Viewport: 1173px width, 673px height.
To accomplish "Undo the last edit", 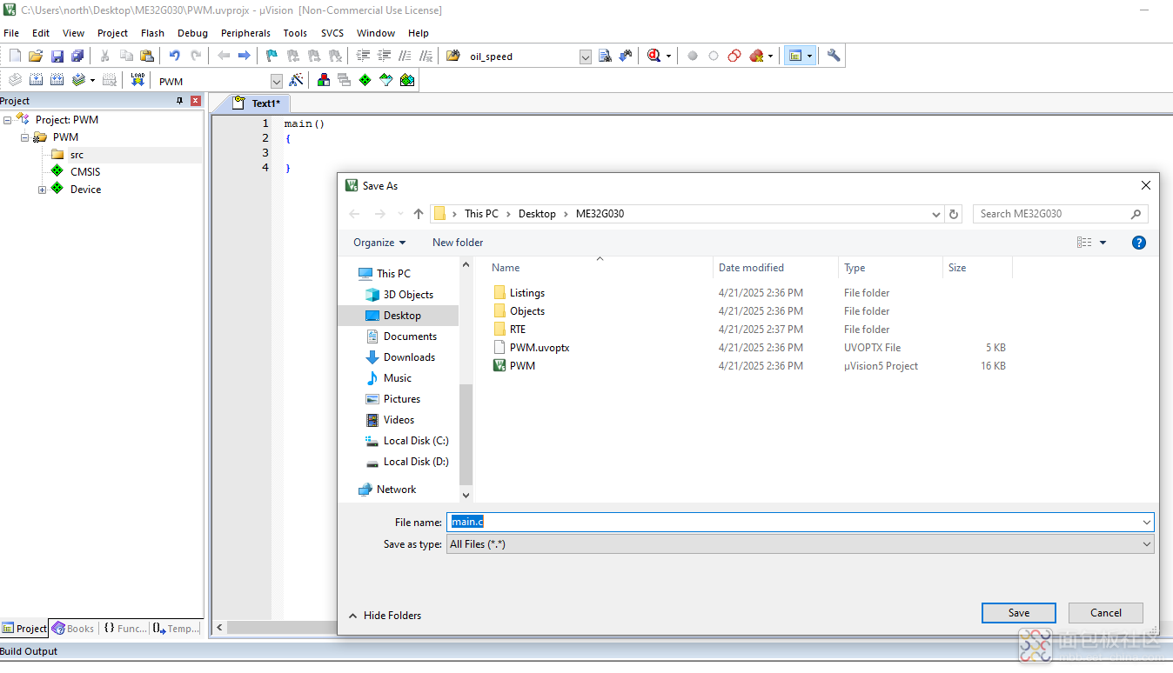I will [x=175, y=56].
